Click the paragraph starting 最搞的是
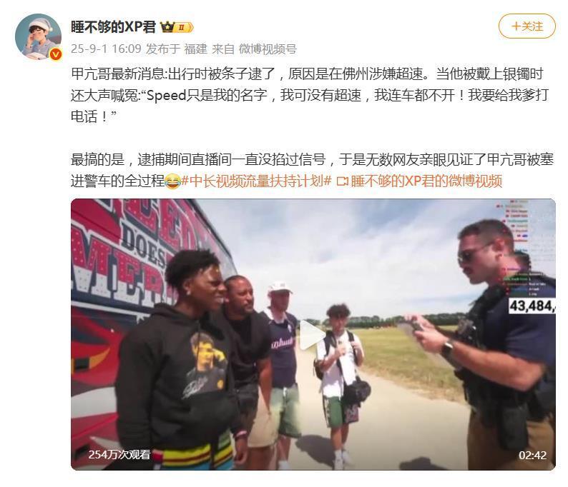The image size is (568, 487). [x=312, y=170]
